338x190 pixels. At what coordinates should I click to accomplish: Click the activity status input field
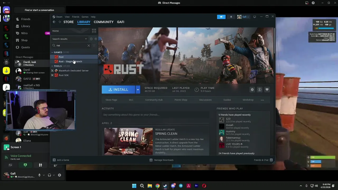click(156, 115)
